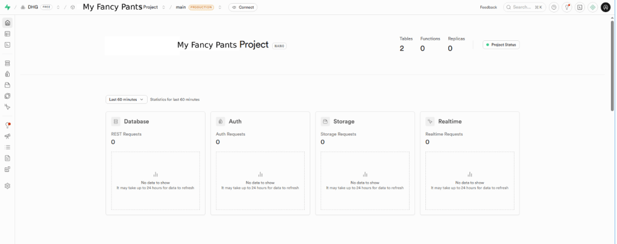The image size is (617, 244).
Task: Open the Reports telescope sidebar icon
Action: tap(7, 136)
